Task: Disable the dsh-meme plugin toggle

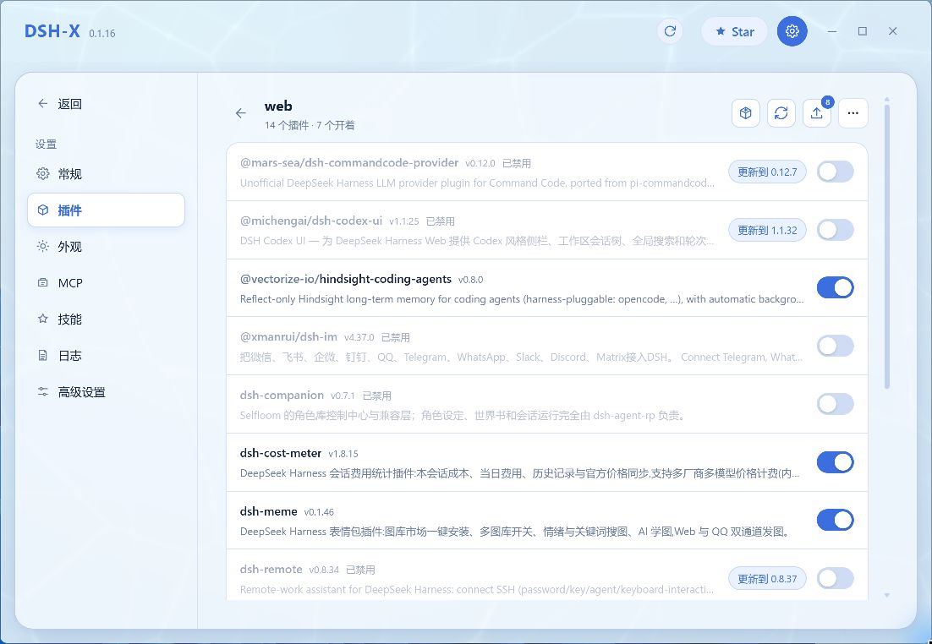Action: [835, 520]
